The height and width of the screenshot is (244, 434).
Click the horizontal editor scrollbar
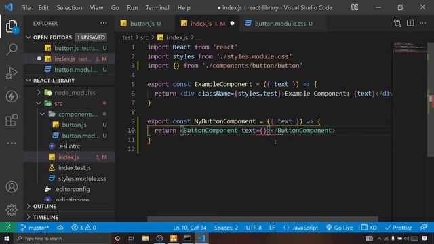262,219
